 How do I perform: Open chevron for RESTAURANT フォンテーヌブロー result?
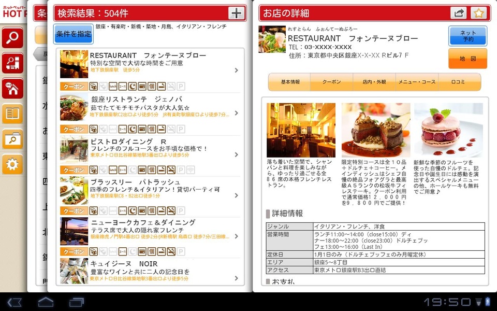click(237, 70)
